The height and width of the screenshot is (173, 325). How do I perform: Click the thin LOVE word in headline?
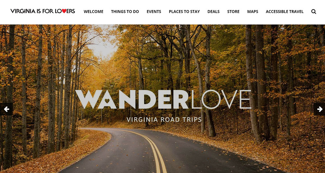pyautogui.click(x=221, y=99)
